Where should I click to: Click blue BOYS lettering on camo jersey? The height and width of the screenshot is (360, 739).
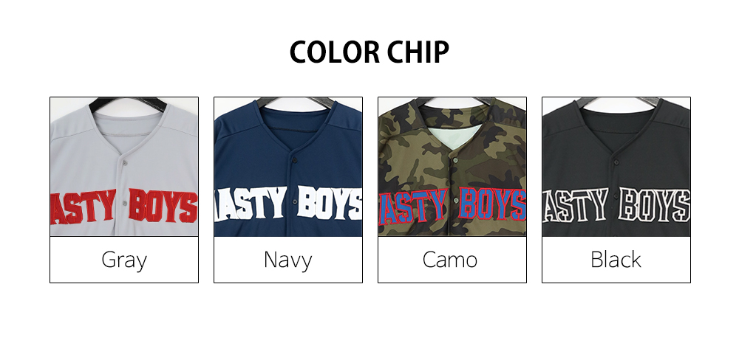(492, 204)
